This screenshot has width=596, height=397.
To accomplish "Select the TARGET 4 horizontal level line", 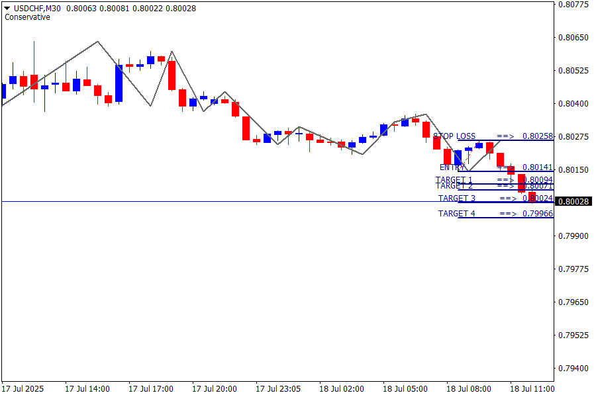I will pos(505,218).
